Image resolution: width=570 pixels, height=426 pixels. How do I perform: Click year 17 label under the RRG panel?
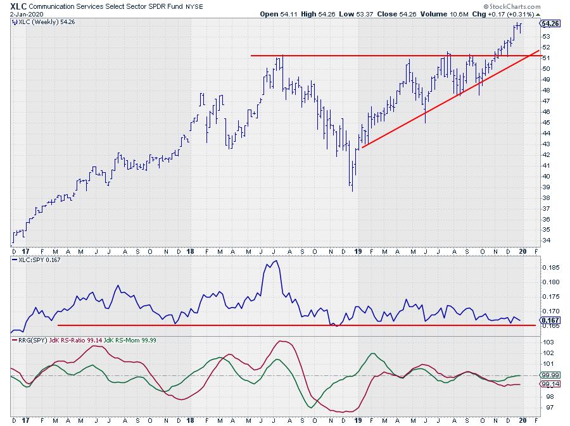[x=25, y=420]
